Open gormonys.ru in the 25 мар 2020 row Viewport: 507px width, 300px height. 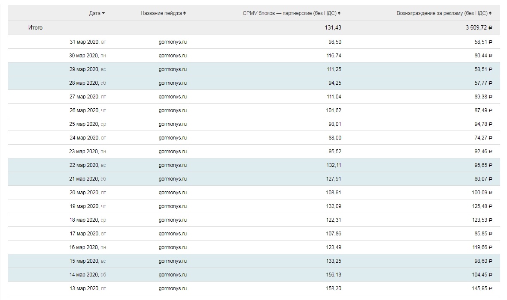point(173,124)
